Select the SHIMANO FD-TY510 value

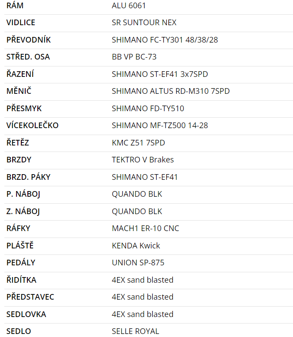pyautogui.click(x=148, y=109)
